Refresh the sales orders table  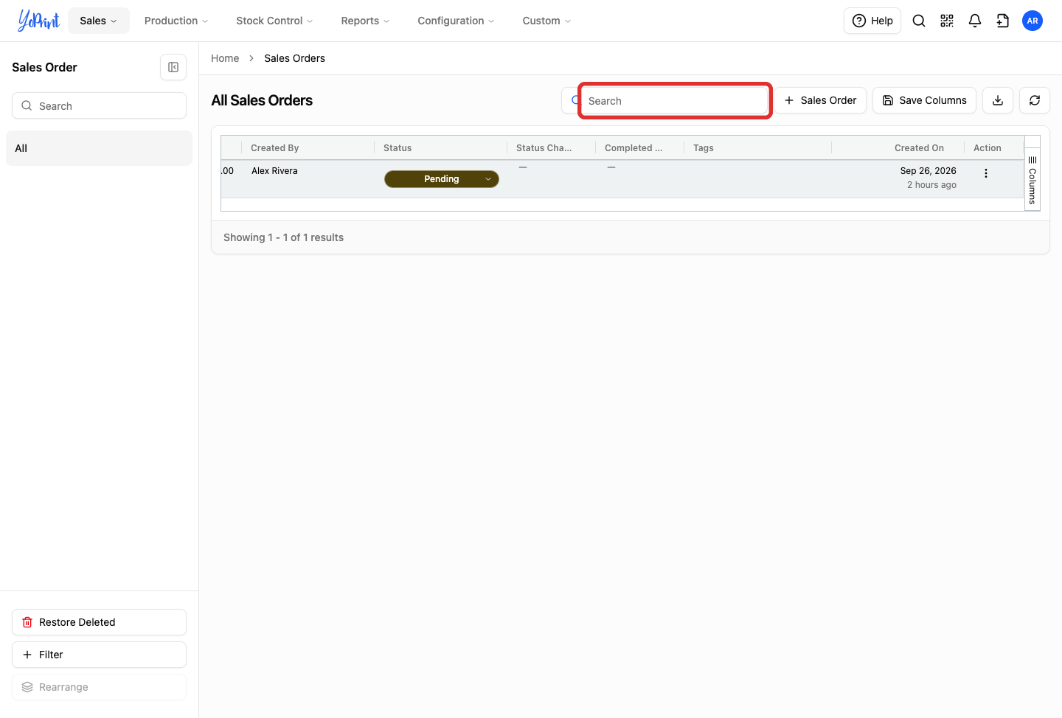(x=1035, y=100)
